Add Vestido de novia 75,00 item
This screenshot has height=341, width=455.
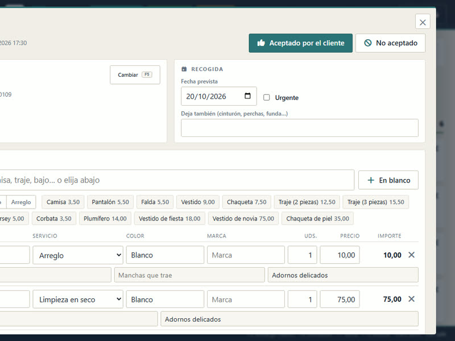click(x=243, y=219)
